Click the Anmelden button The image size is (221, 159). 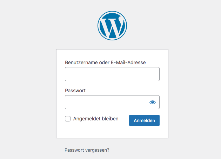pyautogui.click(x=144, y=120)
